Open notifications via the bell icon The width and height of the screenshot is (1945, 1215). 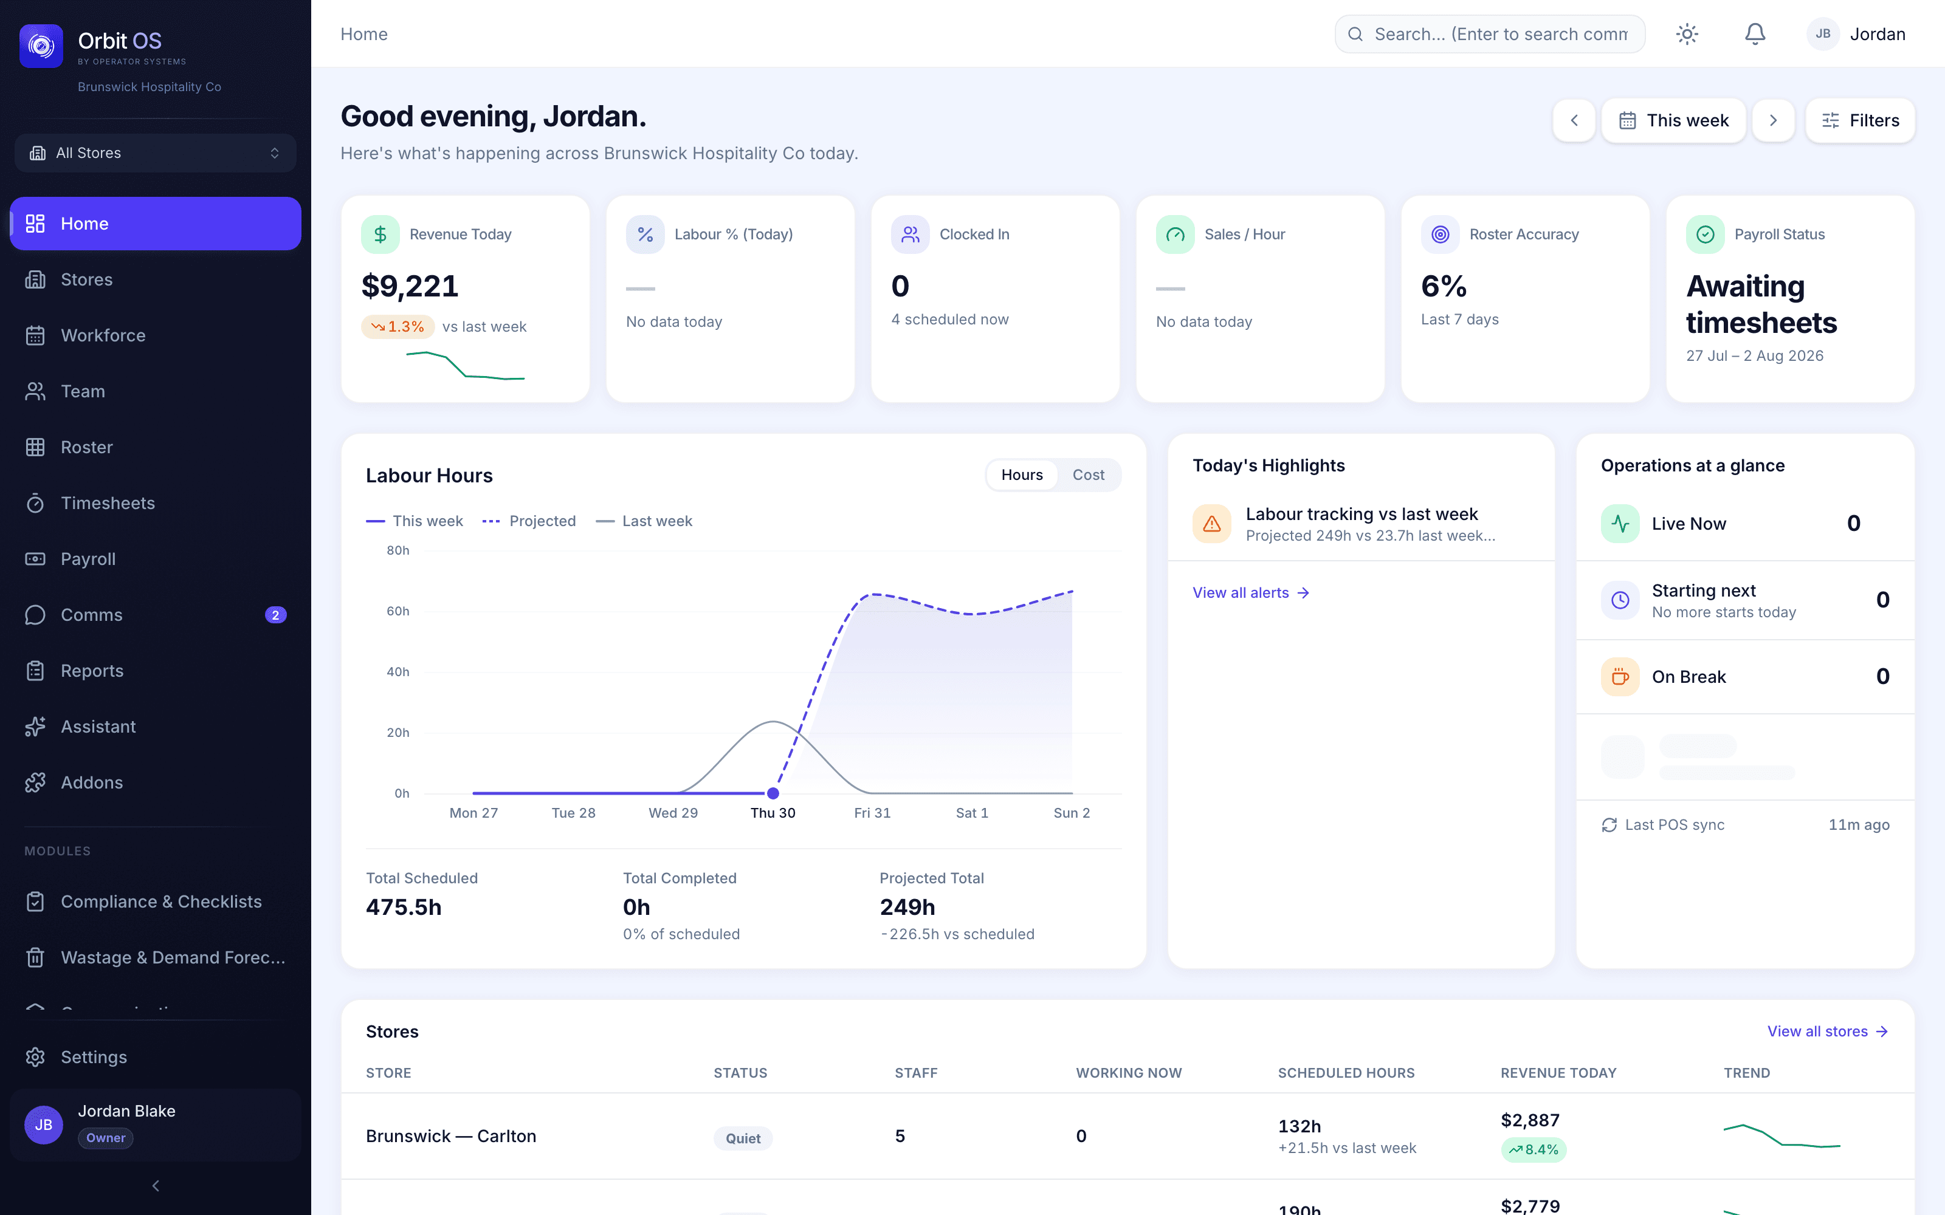click(x=1755, y=34)
